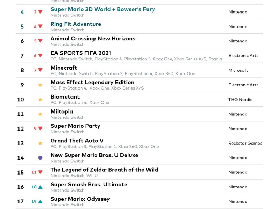Click the new-entry star beside Biomutant
The width and height of the screenshot is (279, 209).
click(x=40, y=100)
